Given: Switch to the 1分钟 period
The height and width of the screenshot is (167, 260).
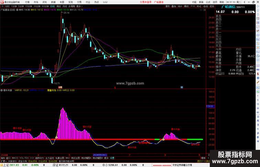Looking at the screenshot, I should click(x=14, y=6).
